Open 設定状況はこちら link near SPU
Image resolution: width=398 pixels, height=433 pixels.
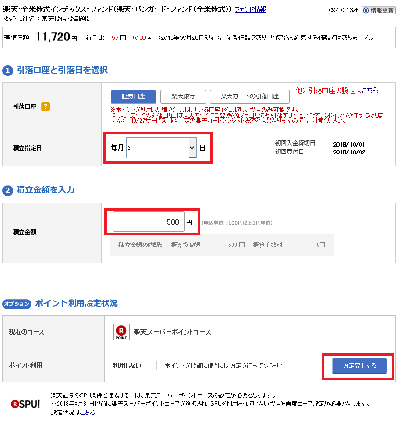(87, 412)
